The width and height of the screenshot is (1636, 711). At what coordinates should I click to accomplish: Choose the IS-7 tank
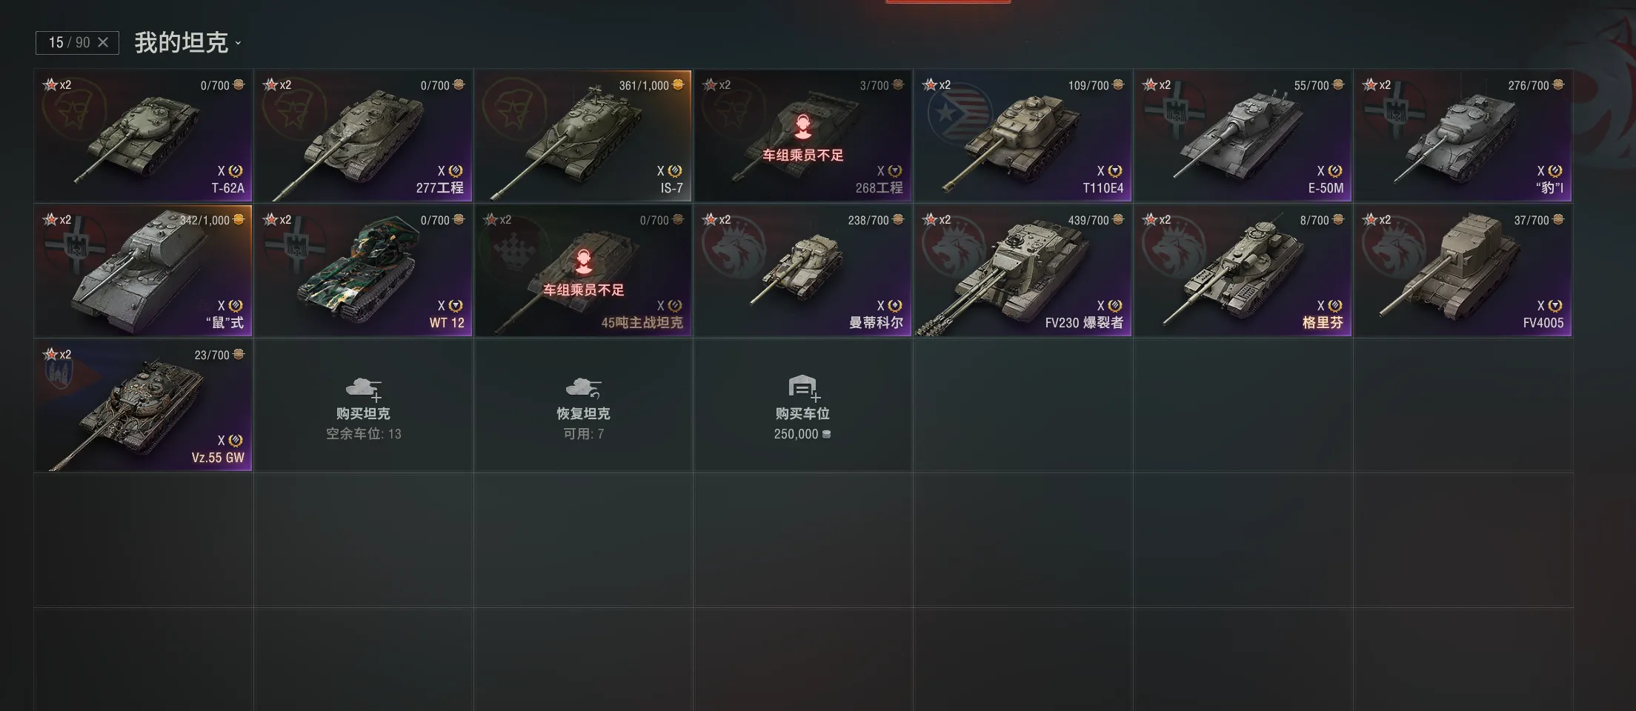click(x=583, y=136)
